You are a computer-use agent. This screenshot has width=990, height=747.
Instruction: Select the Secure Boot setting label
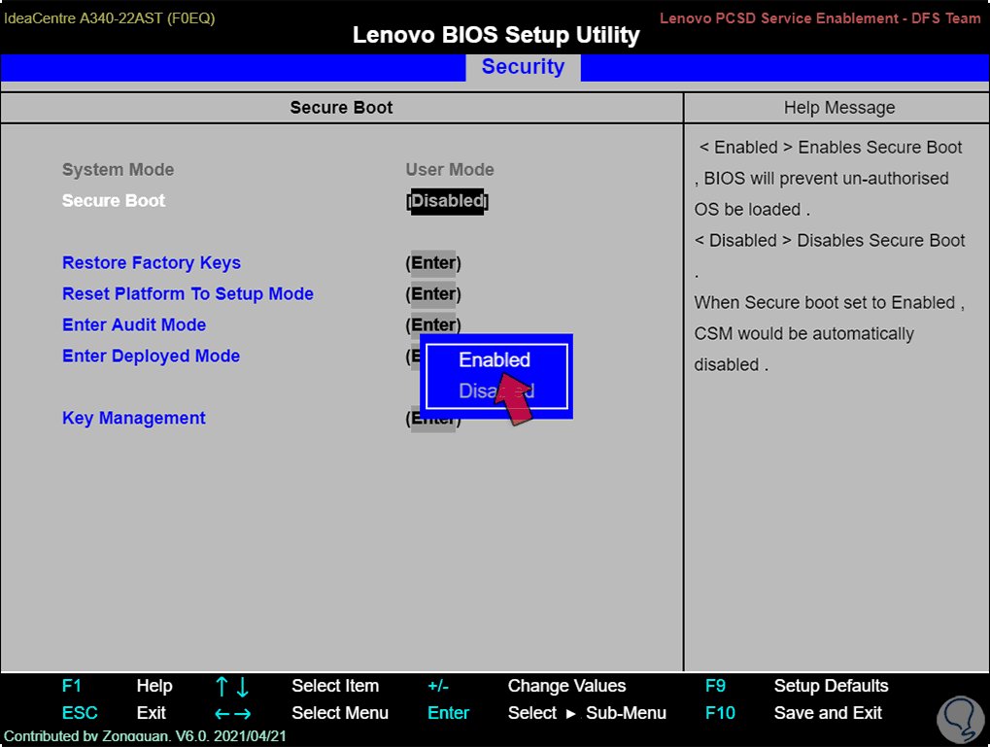tap(114, 201)
